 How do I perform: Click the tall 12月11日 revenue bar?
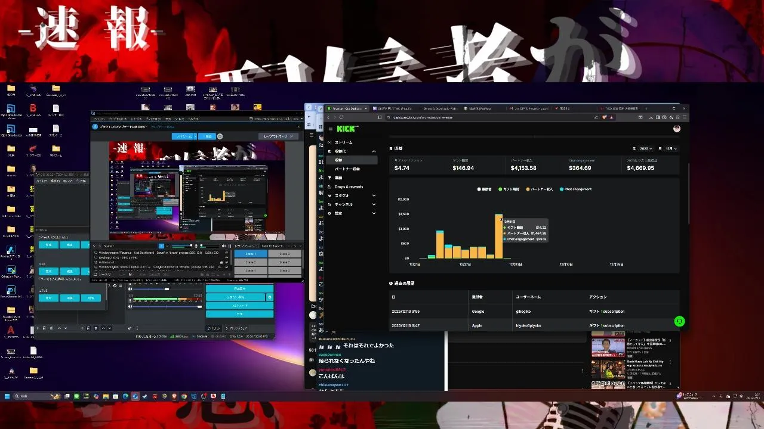(x=498, y=237)
